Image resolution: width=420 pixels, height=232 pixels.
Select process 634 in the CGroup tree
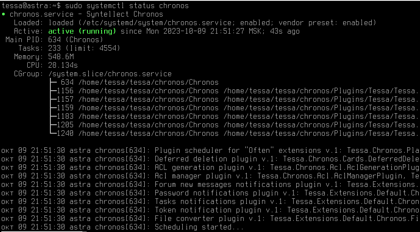[x=67, y=83]
